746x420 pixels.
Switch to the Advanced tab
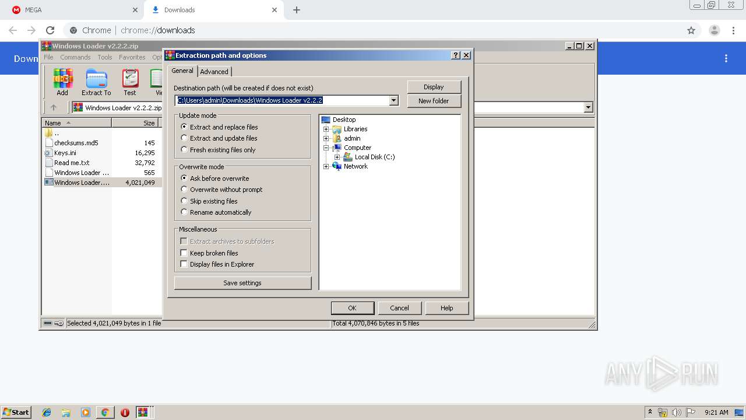pos(214,71)
